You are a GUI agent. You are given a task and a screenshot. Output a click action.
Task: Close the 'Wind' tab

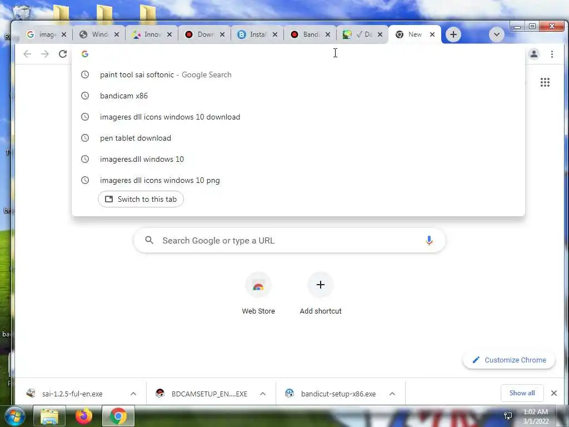(x=117, y=34)
